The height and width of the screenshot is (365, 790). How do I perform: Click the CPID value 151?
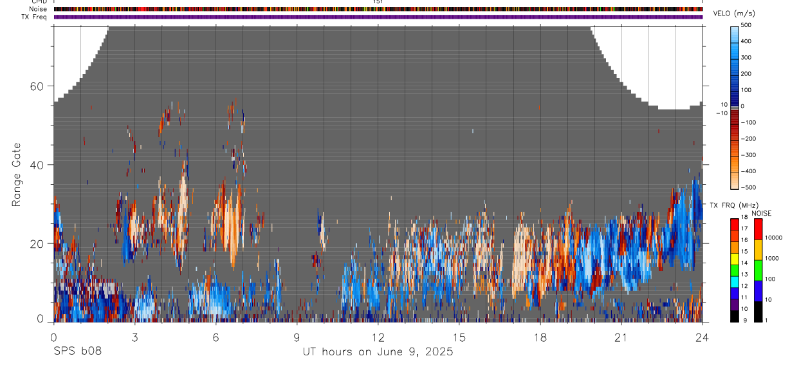point(378,2)
